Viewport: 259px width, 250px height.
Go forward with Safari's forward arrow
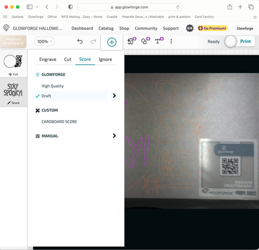[x=57, y=7]
